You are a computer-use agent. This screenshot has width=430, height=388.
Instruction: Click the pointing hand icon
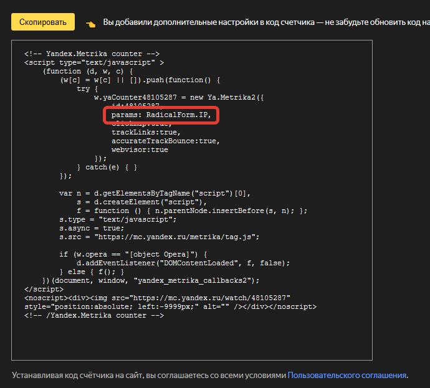pos(91,23)
